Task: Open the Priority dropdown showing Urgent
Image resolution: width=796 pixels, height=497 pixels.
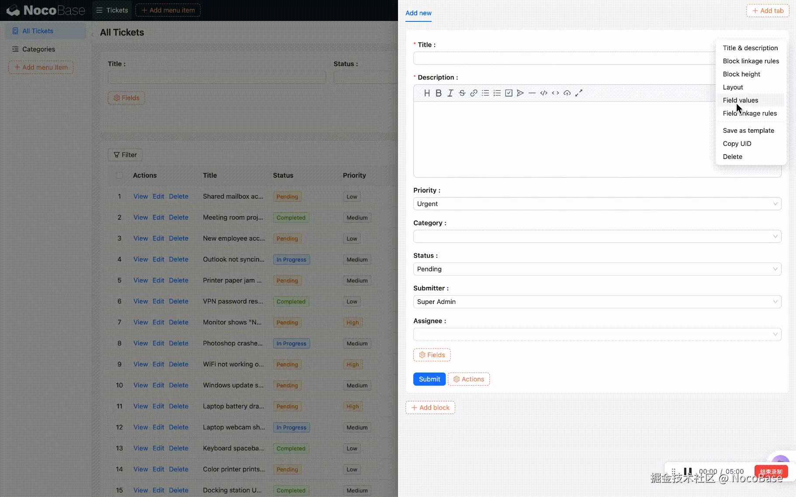Action: pyautogui.click(x=597, y=204)
